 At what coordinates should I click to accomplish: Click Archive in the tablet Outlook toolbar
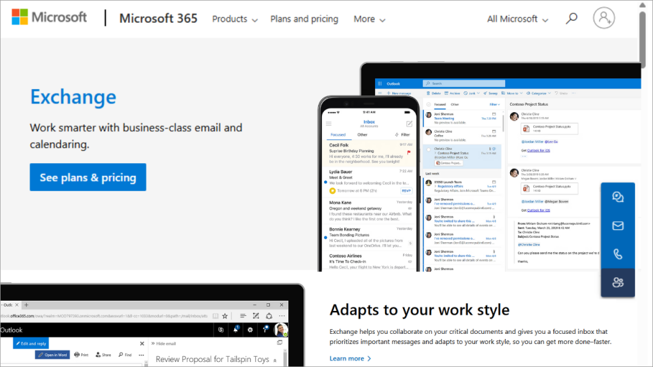tap(452, 93)
